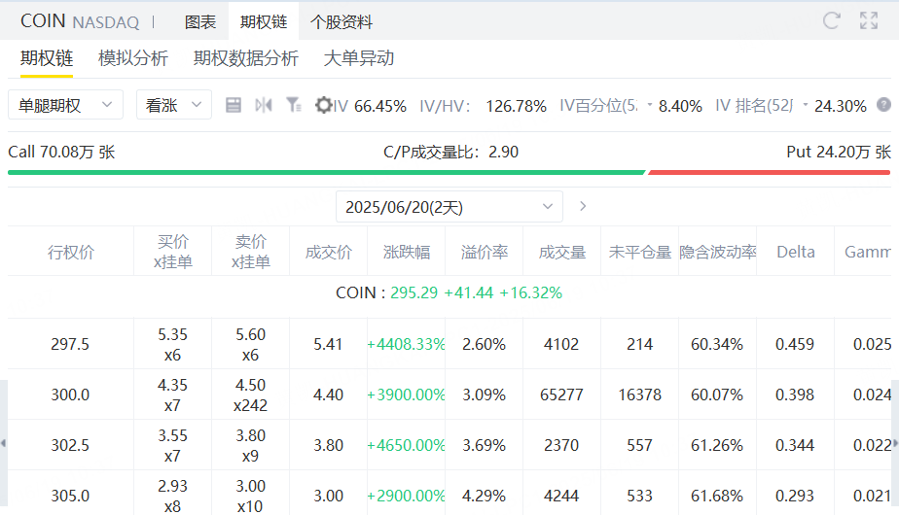
Task: Sort by Delta column header
Action: click(796, 252)
